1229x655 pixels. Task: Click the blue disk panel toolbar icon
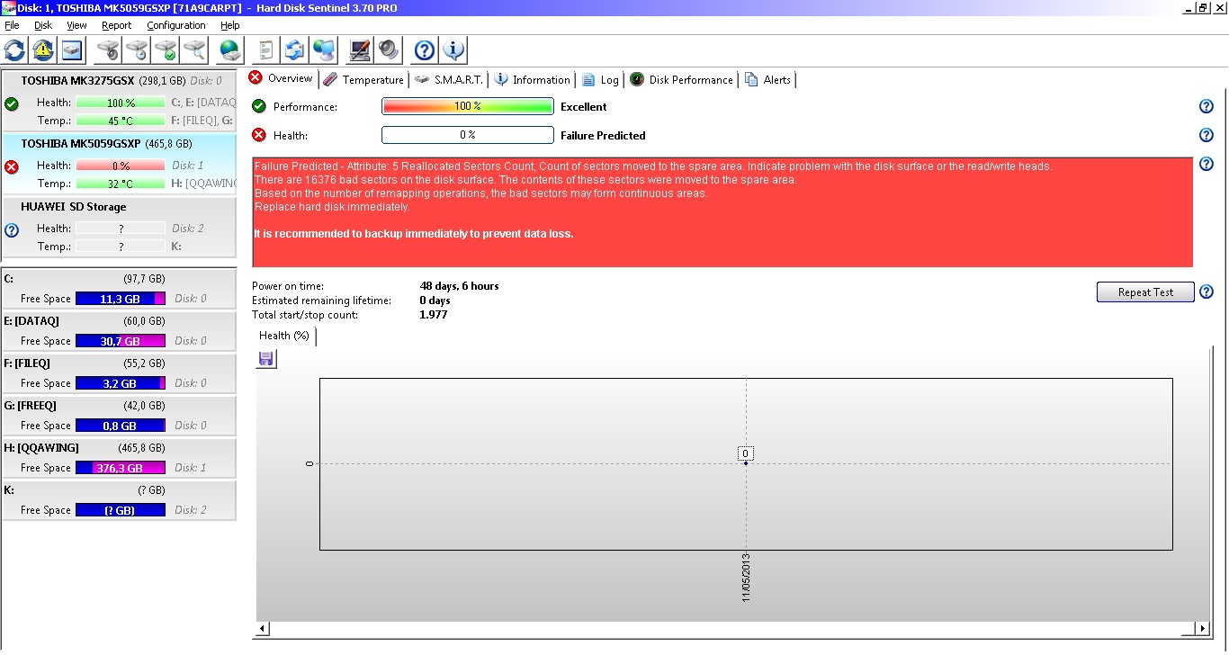[72, 50]
